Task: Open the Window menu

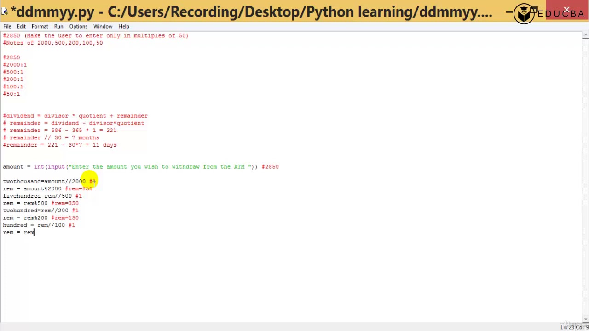Action: coord(103,26)
